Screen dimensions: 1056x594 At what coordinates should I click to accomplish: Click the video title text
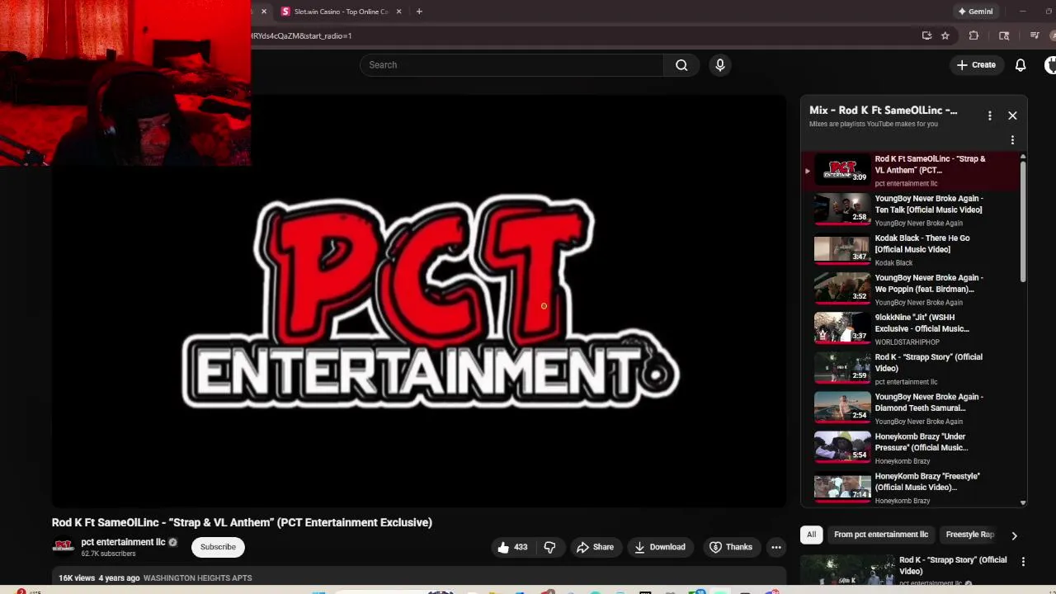(242, 522)
